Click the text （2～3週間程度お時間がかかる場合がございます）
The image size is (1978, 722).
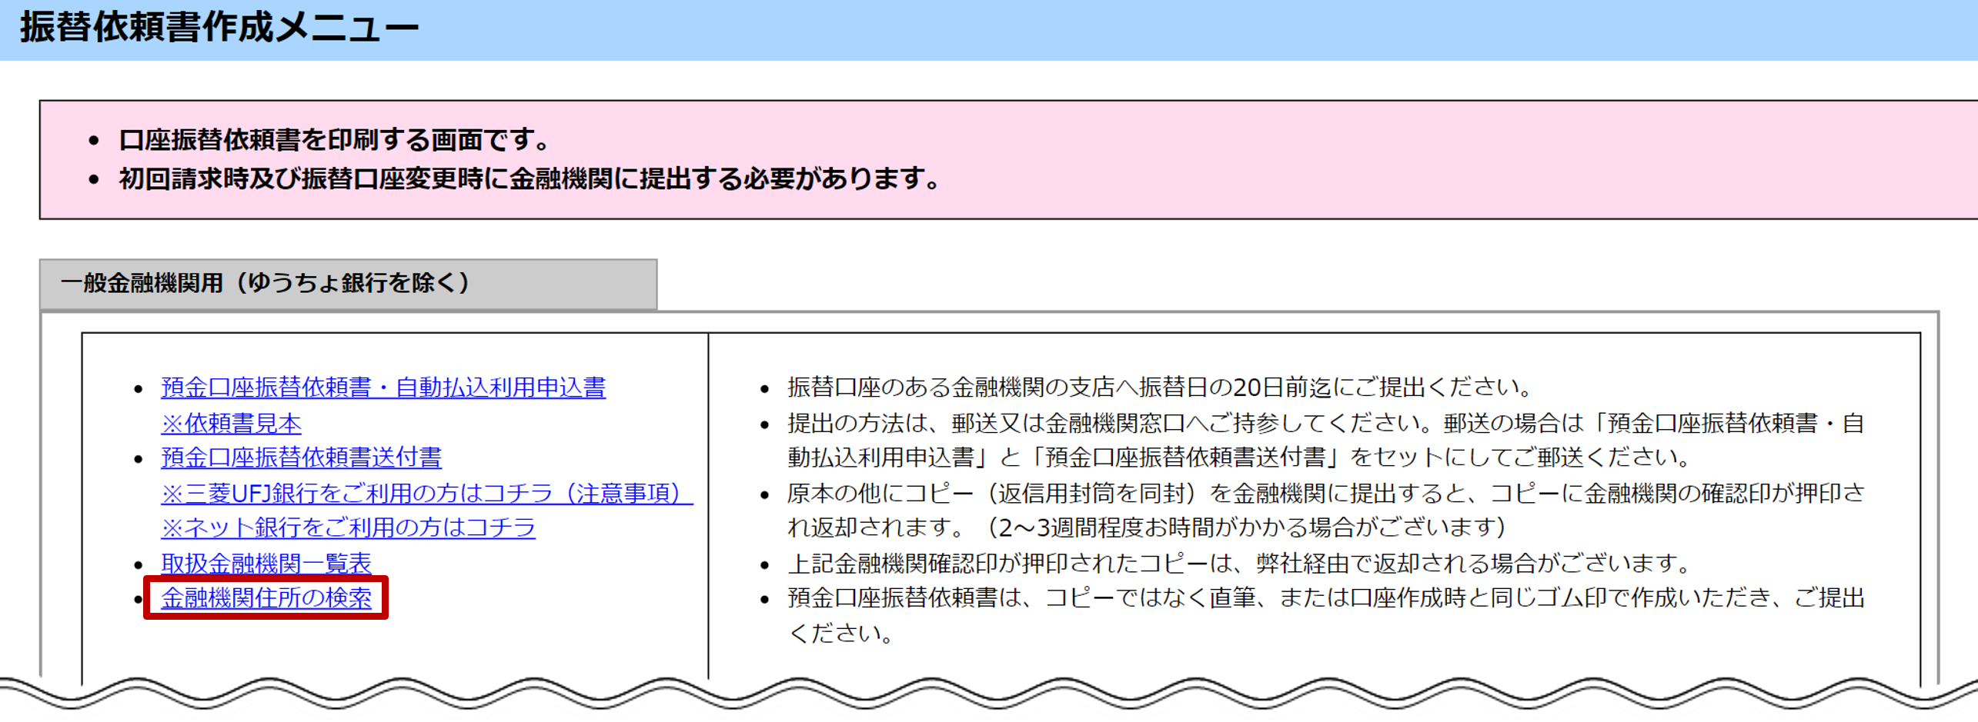(1247, 528)
